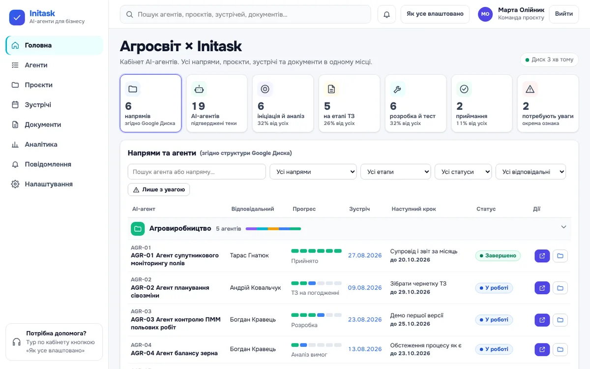Image resolution: width=590 pixels, height=369 pixels.
Task: Open notifications bell icon in header
Action: (386, 14)
